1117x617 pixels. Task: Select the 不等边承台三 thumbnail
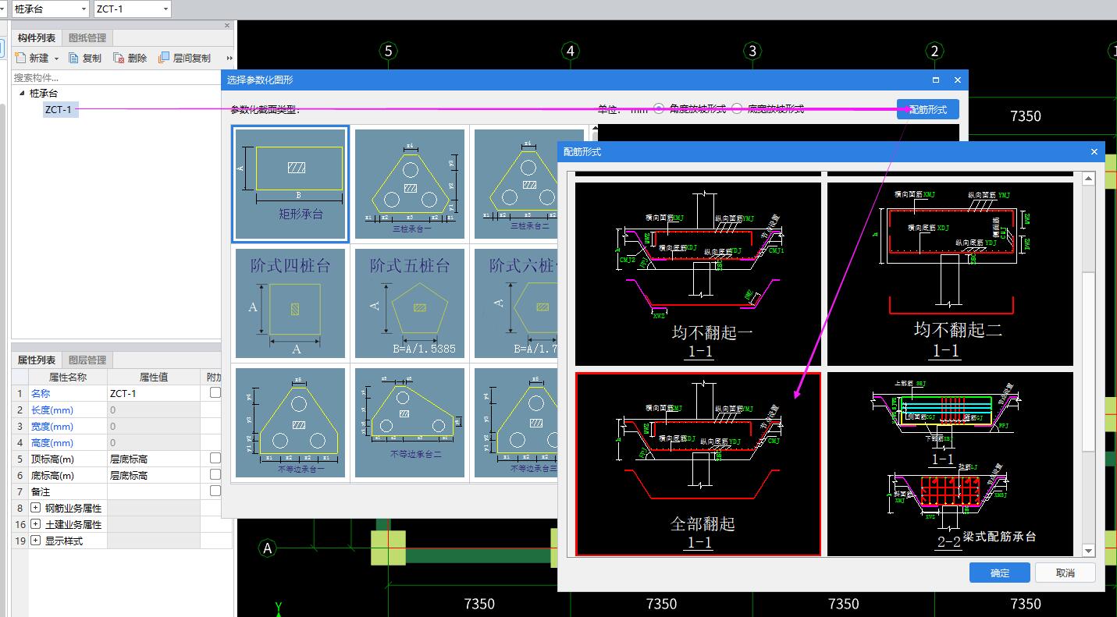(517, 423)
